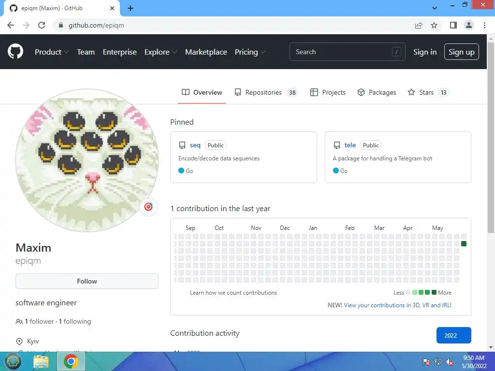
Task: View site information lock icon
Action: click(61, 25)
